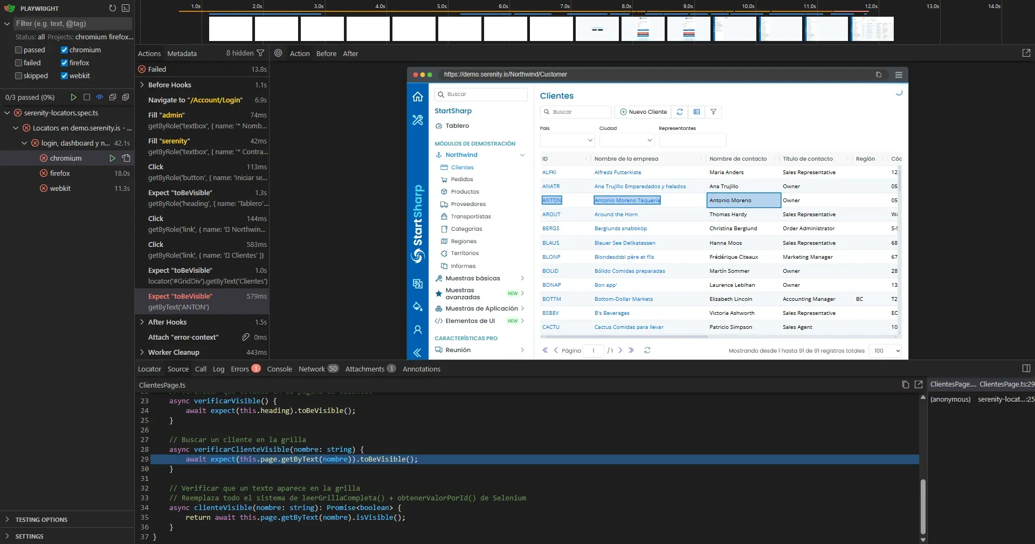Click the page number input in pagination
Image resolution: width=1035 pixels, height=544 pixels.
pos(594,351)
